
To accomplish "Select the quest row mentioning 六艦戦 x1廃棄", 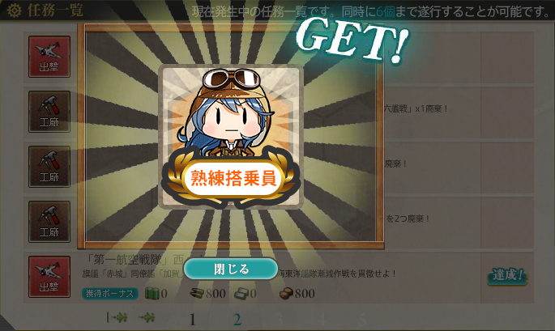I will pyautogui.click(x=279, y=112).
